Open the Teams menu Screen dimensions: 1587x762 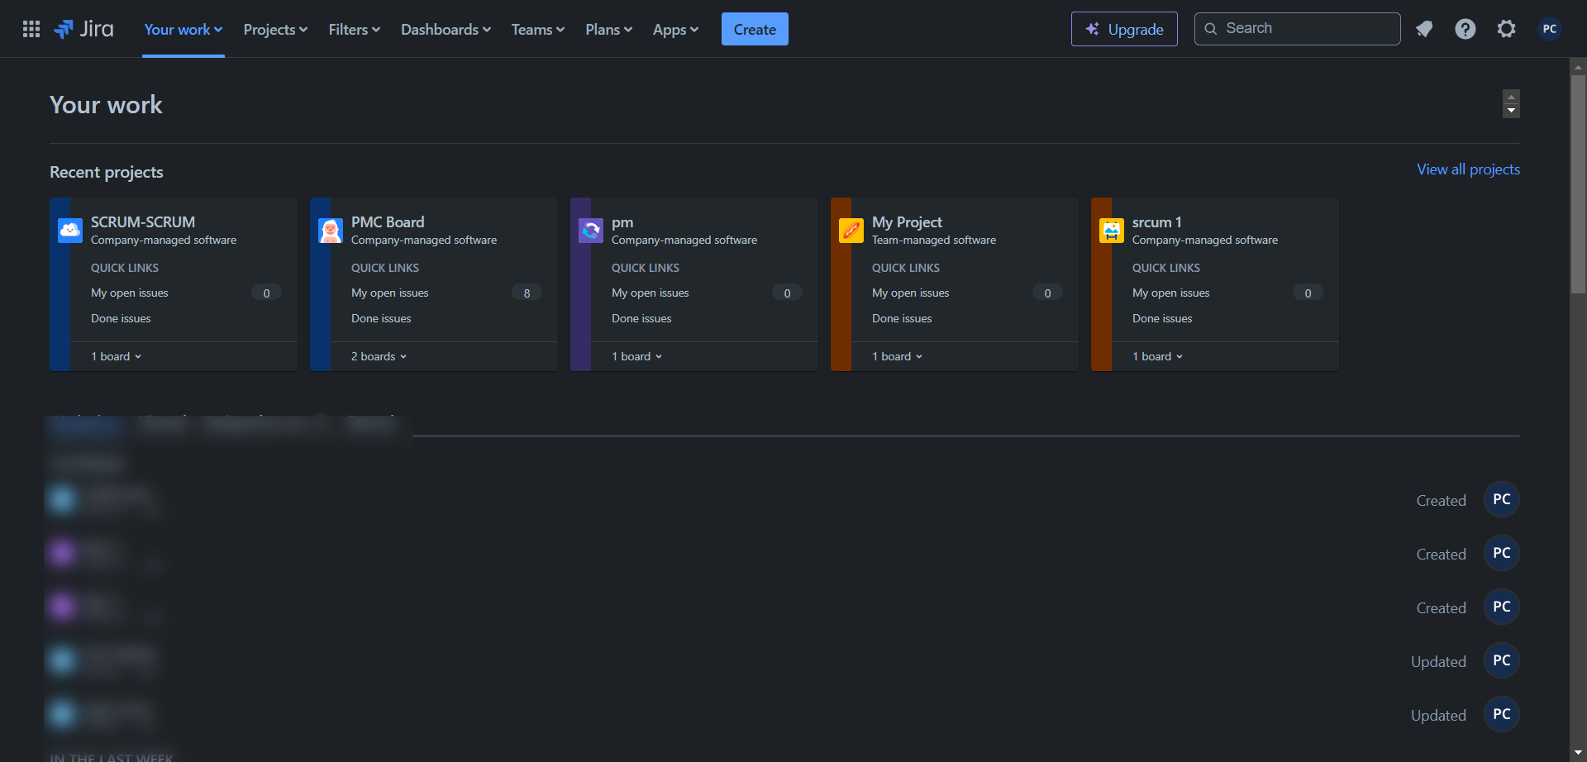538,30
